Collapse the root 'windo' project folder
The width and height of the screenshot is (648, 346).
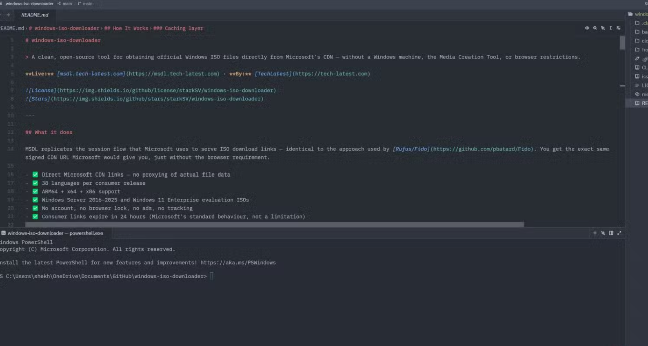[638, 14]
